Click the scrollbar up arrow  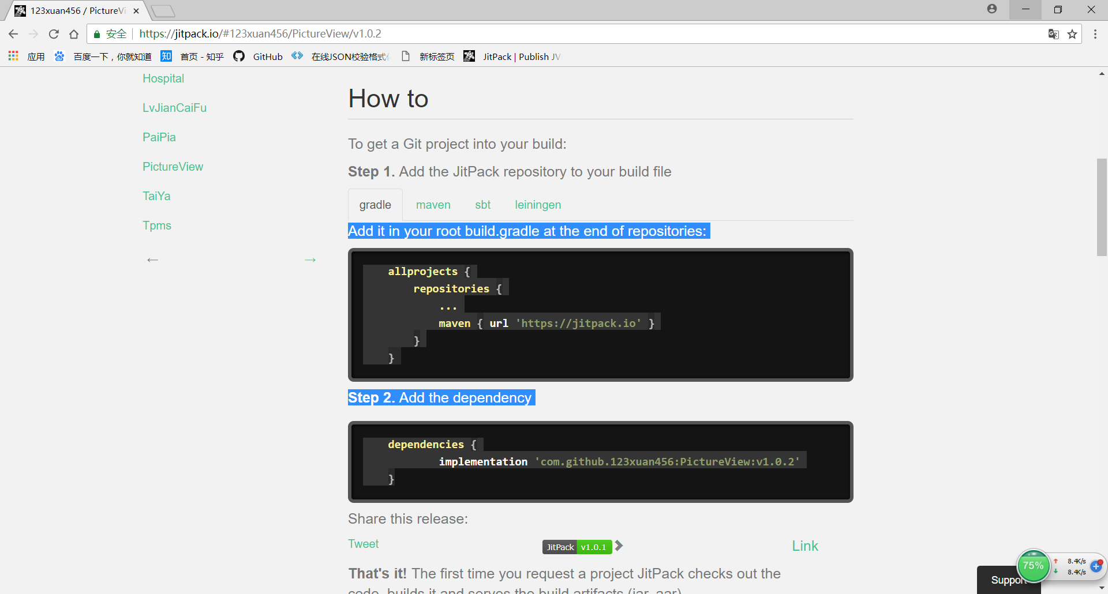(x=1102, y=74)
